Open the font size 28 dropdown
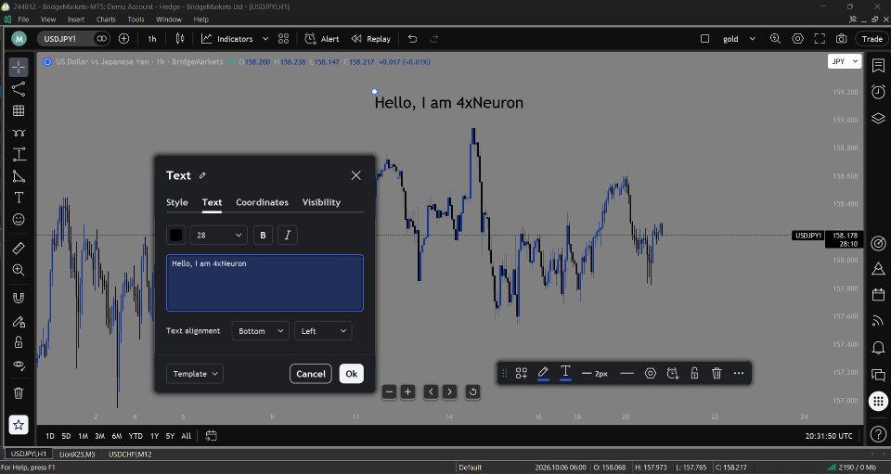Viewport: 891px width, 474px height. pyautogui.click(x=219, y=235)
